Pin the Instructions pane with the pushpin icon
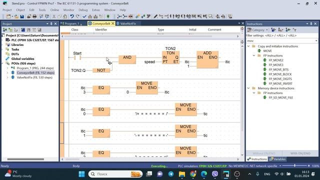The height and width of the screenshot is (180, 320). (311, 23)
